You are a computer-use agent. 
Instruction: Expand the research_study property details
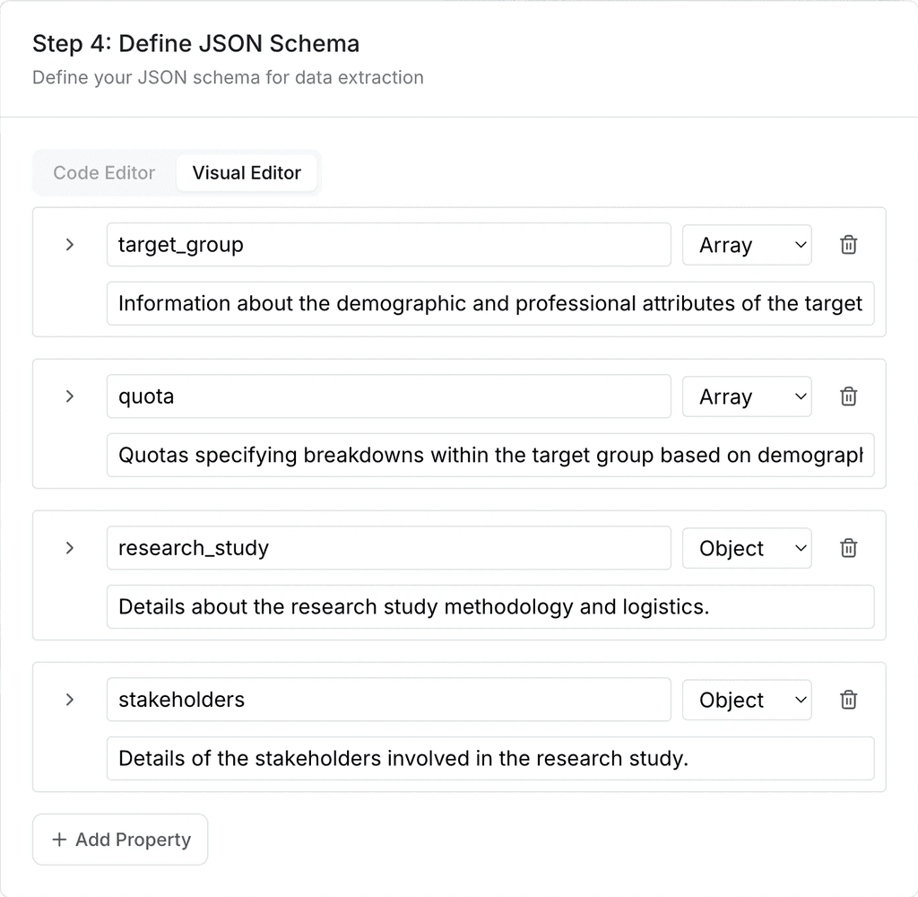[x=71, y=547]
